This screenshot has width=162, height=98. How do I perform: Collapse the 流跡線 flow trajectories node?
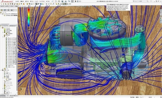3,78
